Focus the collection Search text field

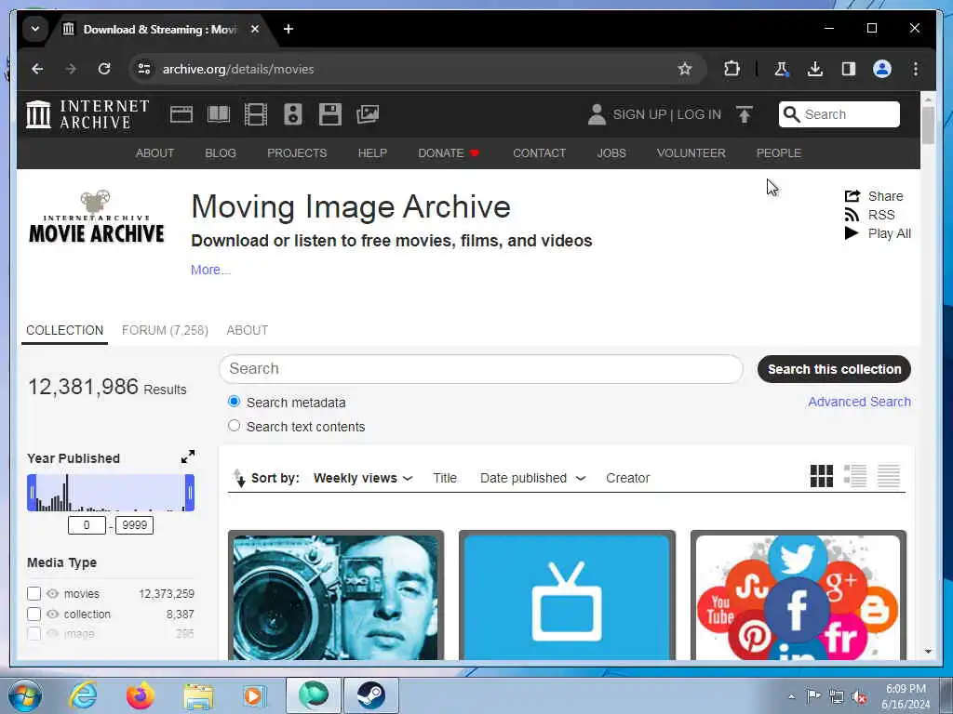point(480,368)
